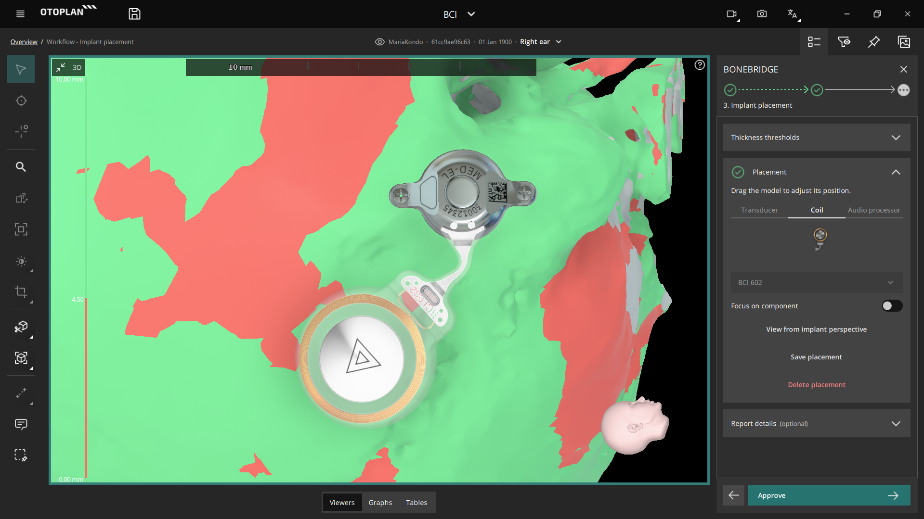Switch to the Tables tab
This screenshot has width=924, height=519.
[416, 503]
